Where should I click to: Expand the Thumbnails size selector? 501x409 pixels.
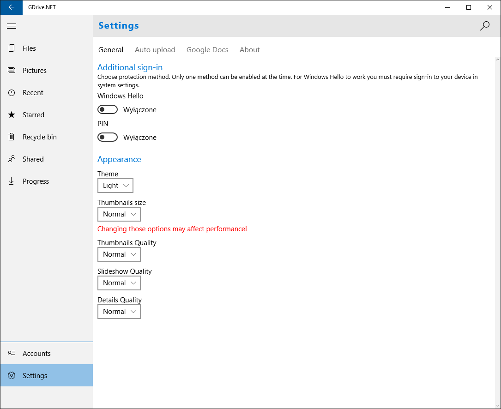[119, 214]
